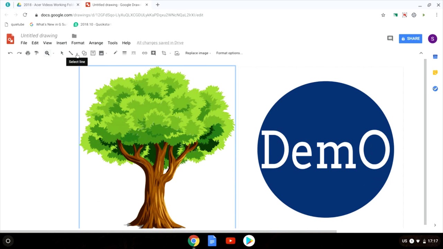Open the Insert menu
443x249 pixels.
point(62,43)
